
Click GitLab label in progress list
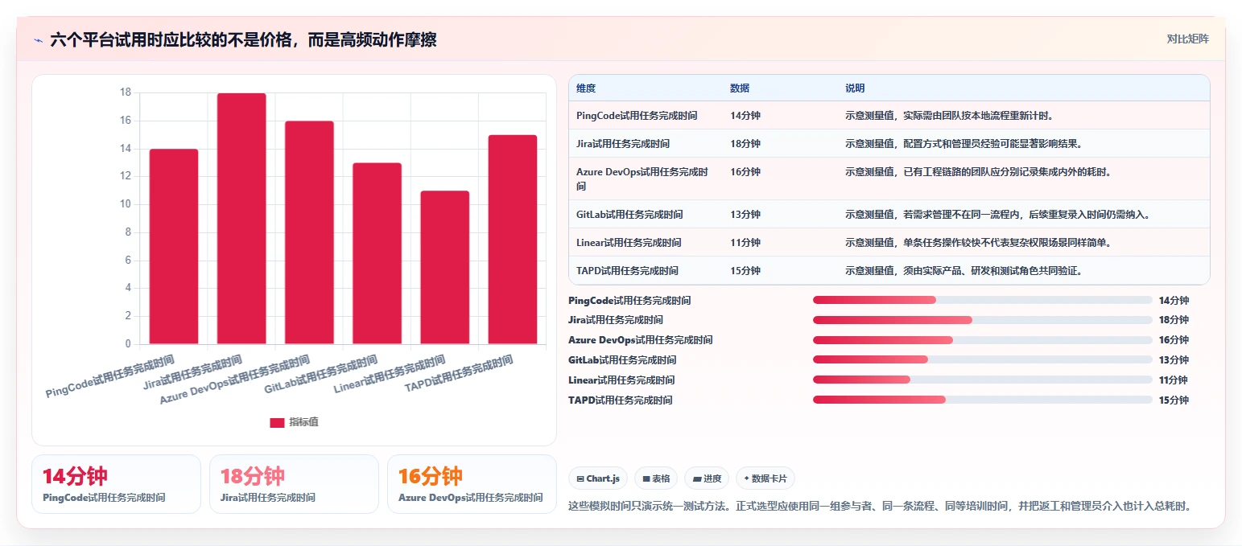pyautogui.click(x=622, y=360)
